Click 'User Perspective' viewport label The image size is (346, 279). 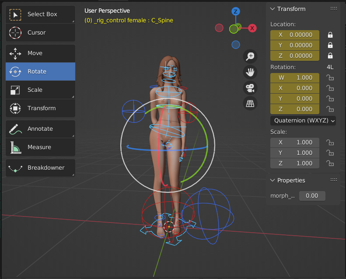pos(107,10)
